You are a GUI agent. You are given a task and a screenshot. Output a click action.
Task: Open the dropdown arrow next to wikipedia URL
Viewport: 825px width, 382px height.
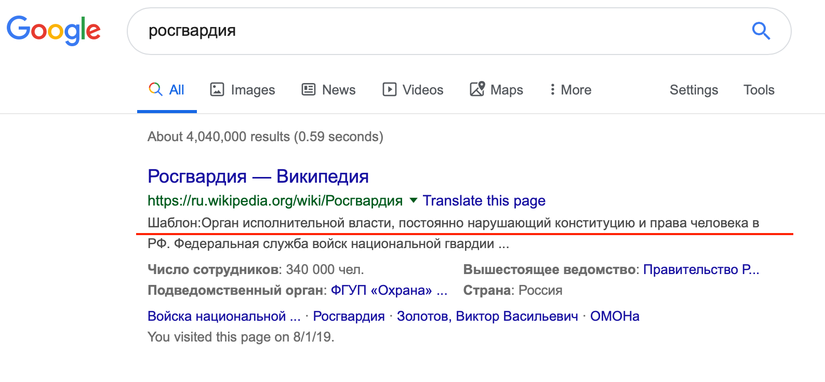coord(414,200)
